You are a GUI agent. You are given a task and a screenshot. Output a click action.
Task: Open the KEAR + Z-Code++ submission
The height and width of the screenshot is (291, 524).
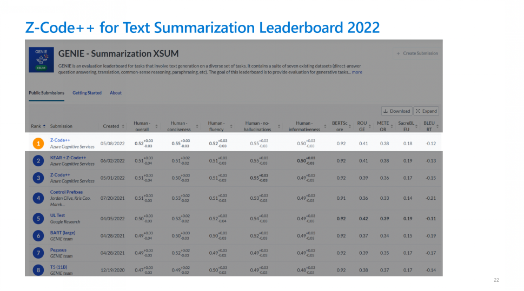(x=68, y=158)
